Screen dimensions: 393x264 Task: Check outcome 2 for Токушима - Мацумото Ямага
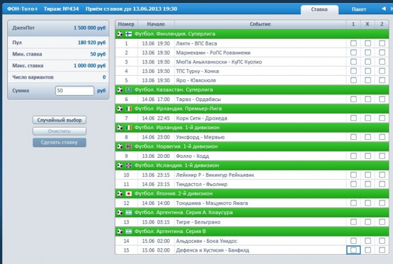pos(382,203)
